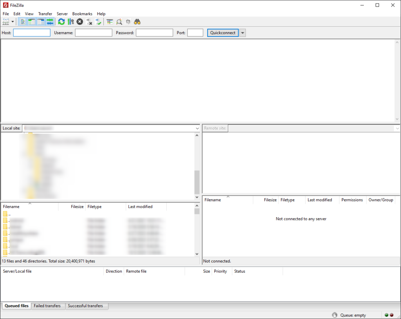Open directory listing filters dialog
Image resolution: width=401 pixels, height=319 pixels.
click(110, 22)
